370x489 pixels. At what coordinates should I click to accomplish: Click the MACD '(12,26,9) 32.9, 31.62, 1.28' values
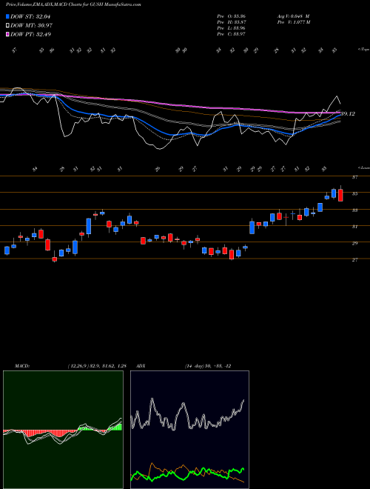[97, 366]
